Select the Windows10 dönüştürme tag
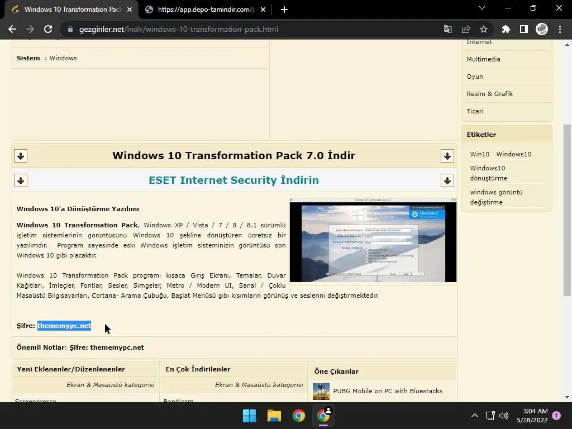The width and height of the screenshot is (572, 429). [488, 173]
